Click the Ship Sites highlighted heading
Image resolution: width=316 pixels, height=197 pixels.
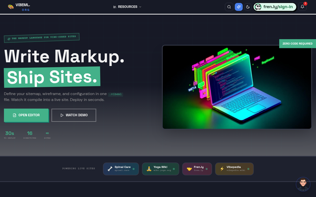(52, 77)
